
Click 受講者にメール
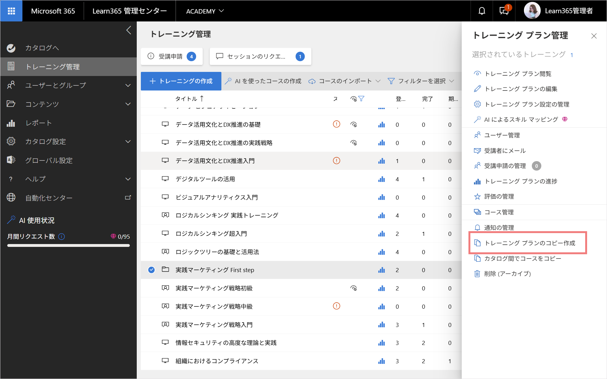pyautogui.click(x=500, y=151)
